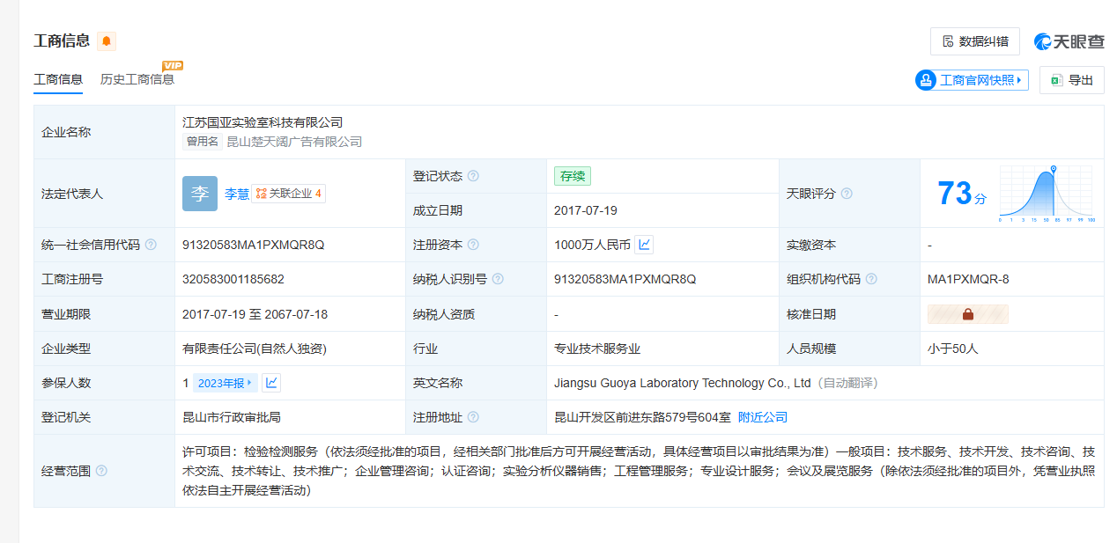Click the 附近公司 link

(x=763, y=417)
